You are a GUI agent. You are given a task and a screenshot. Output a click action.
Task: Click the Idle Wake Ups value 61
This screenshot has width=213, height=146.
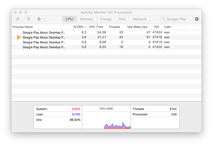[148, 37]
